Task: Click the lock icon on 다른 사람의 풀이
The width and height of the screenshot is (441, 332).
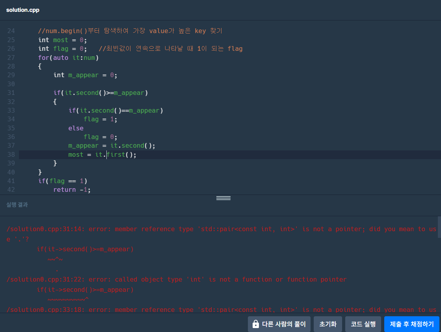Action: (x=256, y=324)
